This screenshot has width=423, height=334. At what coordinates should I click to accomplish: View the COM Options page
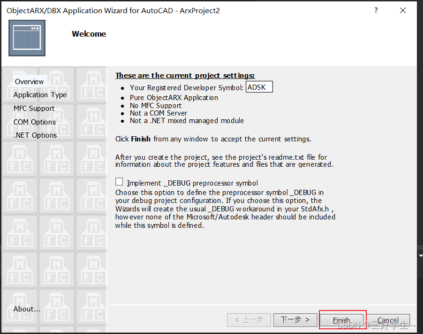34,122
